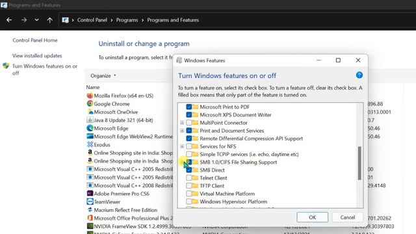
Task: Select the TFTP Client folder icon
Action: [195, 186]
